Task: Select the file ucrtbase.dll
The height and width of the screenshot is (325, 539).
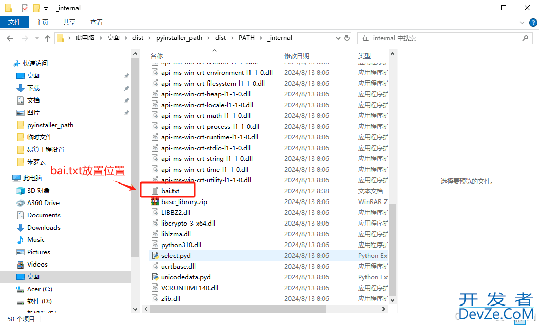Action: tap(179, 267)
